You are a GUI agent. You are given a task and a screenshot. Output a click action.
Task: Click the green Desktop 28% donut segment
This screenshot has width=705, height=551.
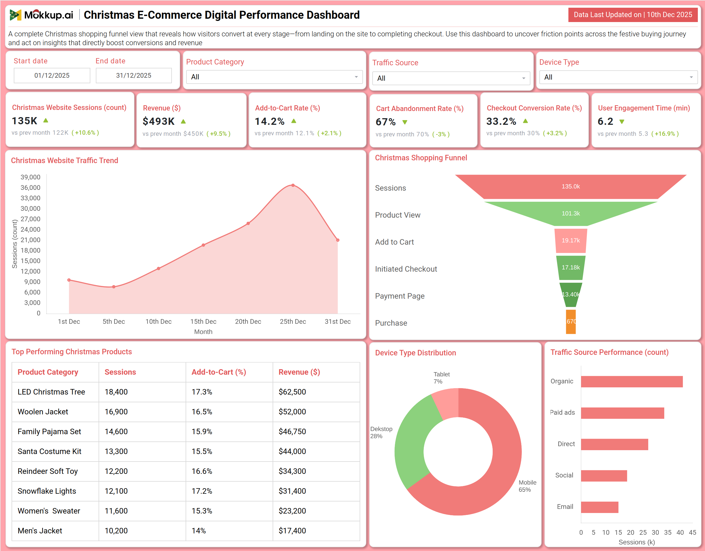tap(411, 446)
